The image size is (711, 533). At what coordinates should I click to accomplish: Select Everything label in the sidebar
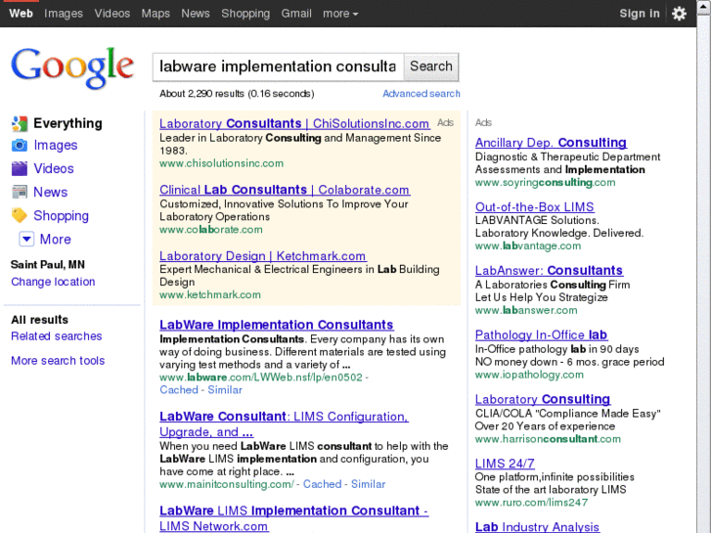pyautogui.click(x=68, y=123)
